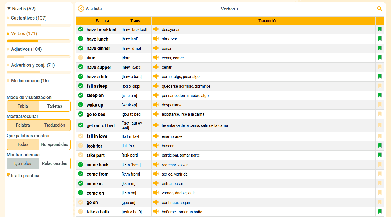Play audio for 'fall asleep'

tap(156, 86)
